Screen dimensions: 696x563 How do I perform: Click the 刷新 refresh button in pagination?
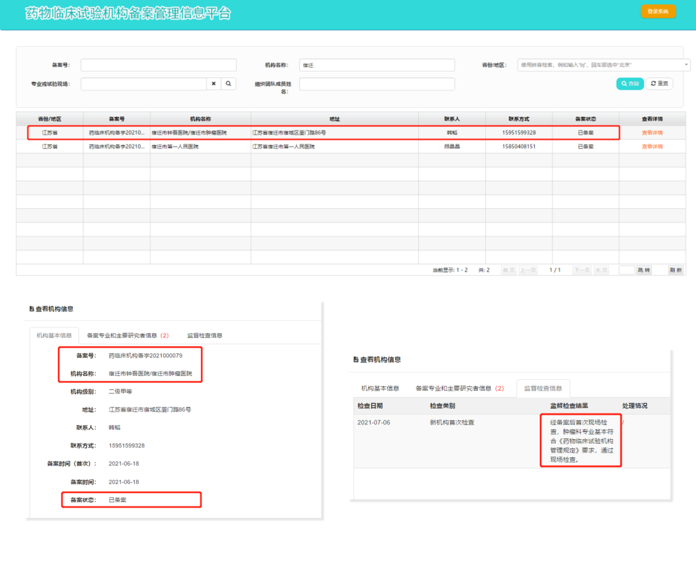click(675, 270)
